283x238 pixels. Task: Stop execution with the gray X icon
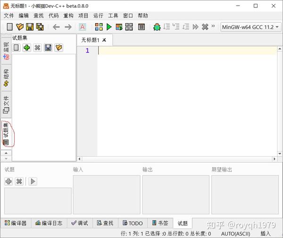tap(205, 27)
